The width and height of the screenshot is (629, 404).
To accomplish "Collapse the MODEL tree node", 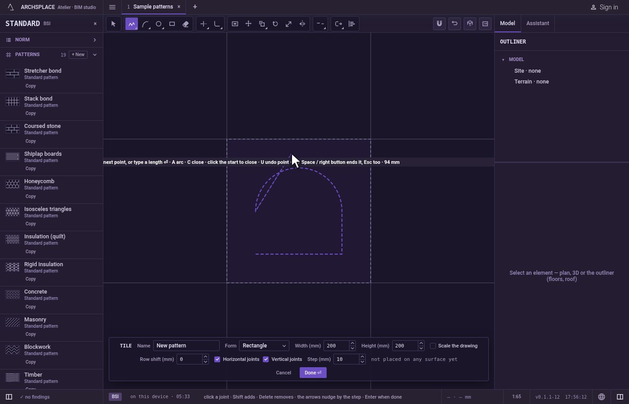I will (x=503, y=60).
